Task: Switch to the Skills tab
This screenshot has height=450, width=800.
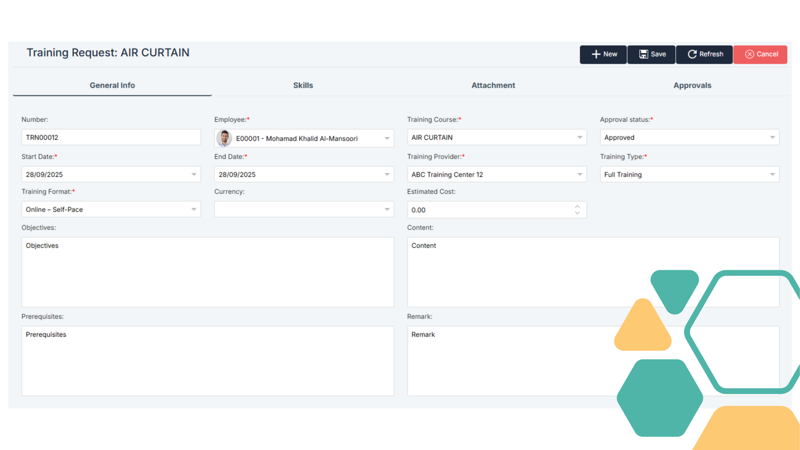Action: pos(303,85)
